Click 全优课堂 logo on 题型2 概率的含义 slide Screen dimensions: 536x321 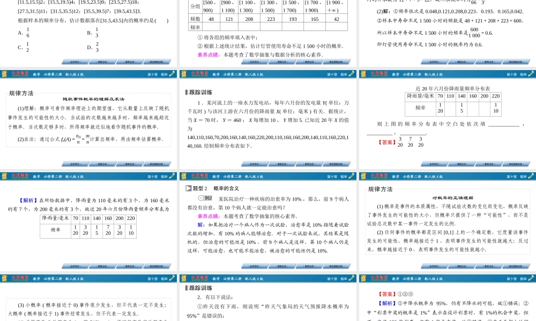[x=199, y=176]
